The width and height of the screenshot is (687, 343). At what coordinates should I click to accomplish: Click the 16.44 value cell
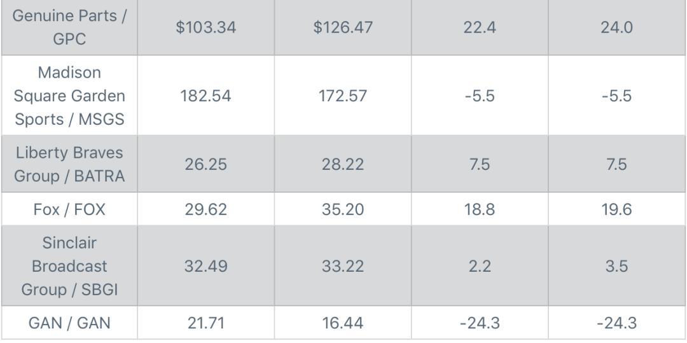click(343, 323)
